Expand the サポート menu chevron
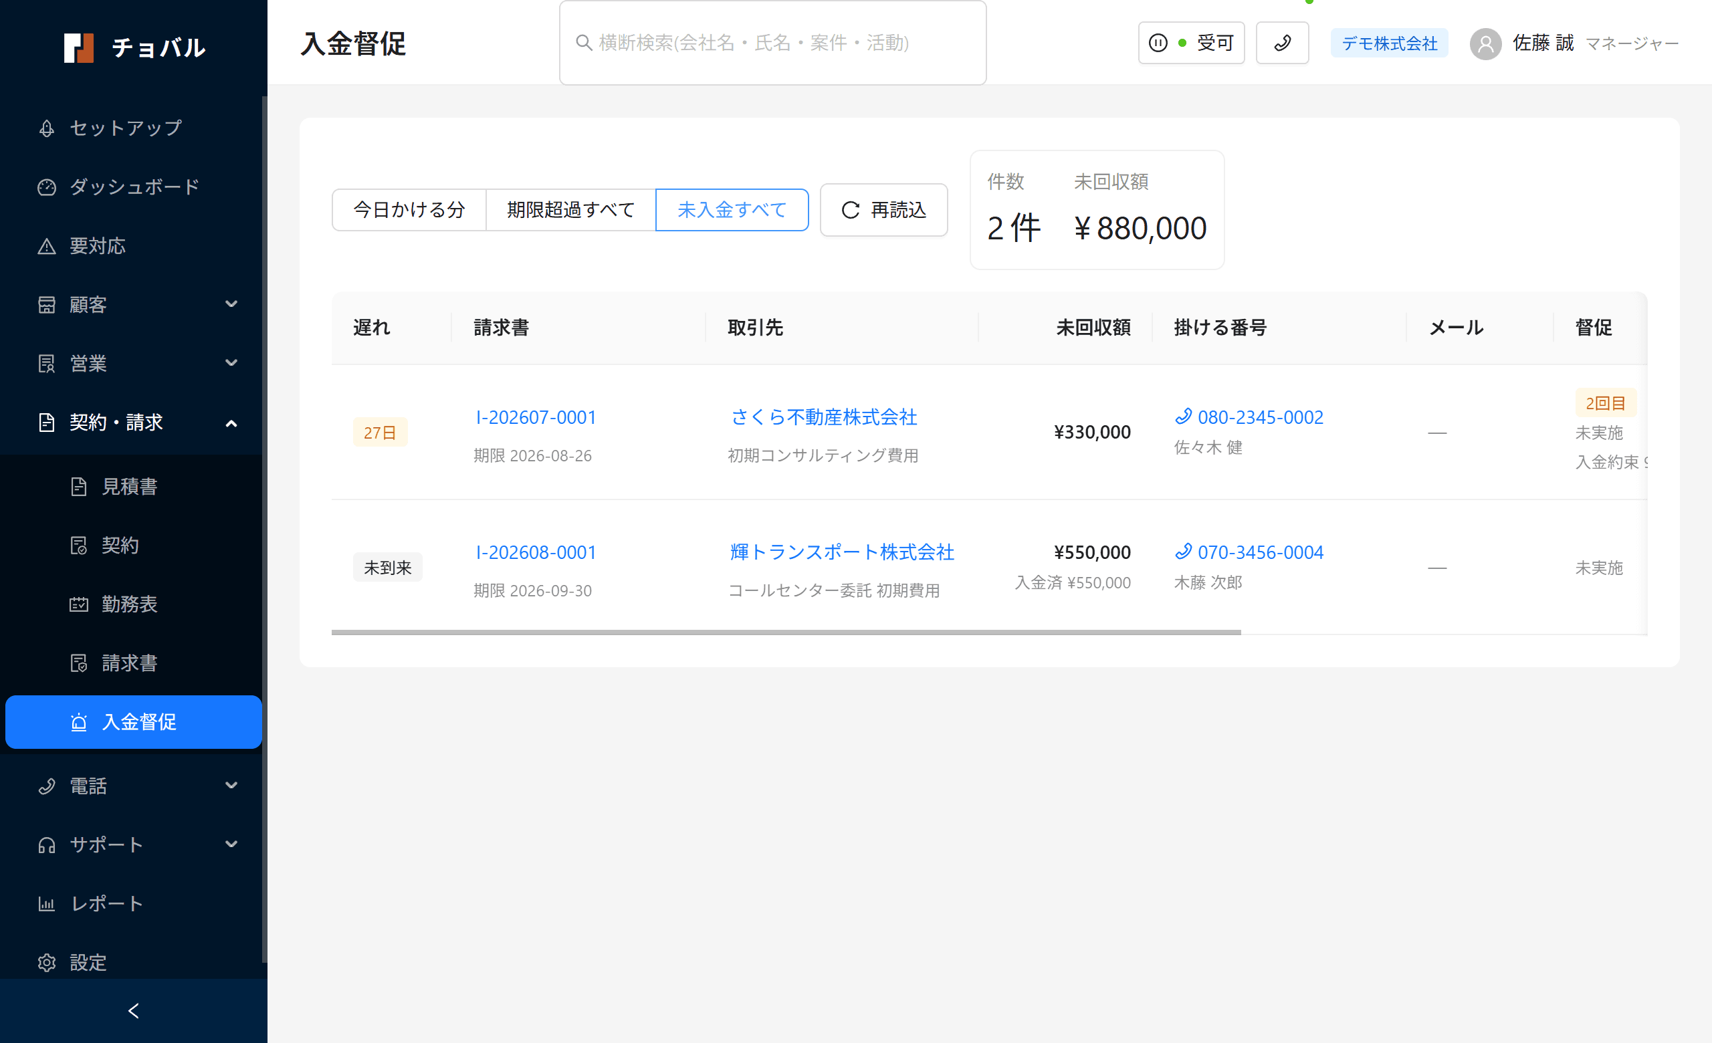Viewport: 1712px width, 1043px height. (231, 844)
